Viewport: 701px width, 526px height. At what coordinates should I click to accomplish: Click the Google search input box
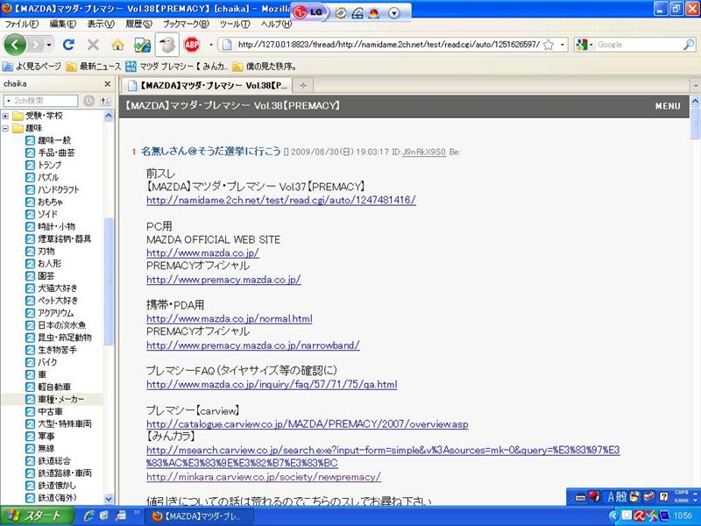(x=639, y=45)
